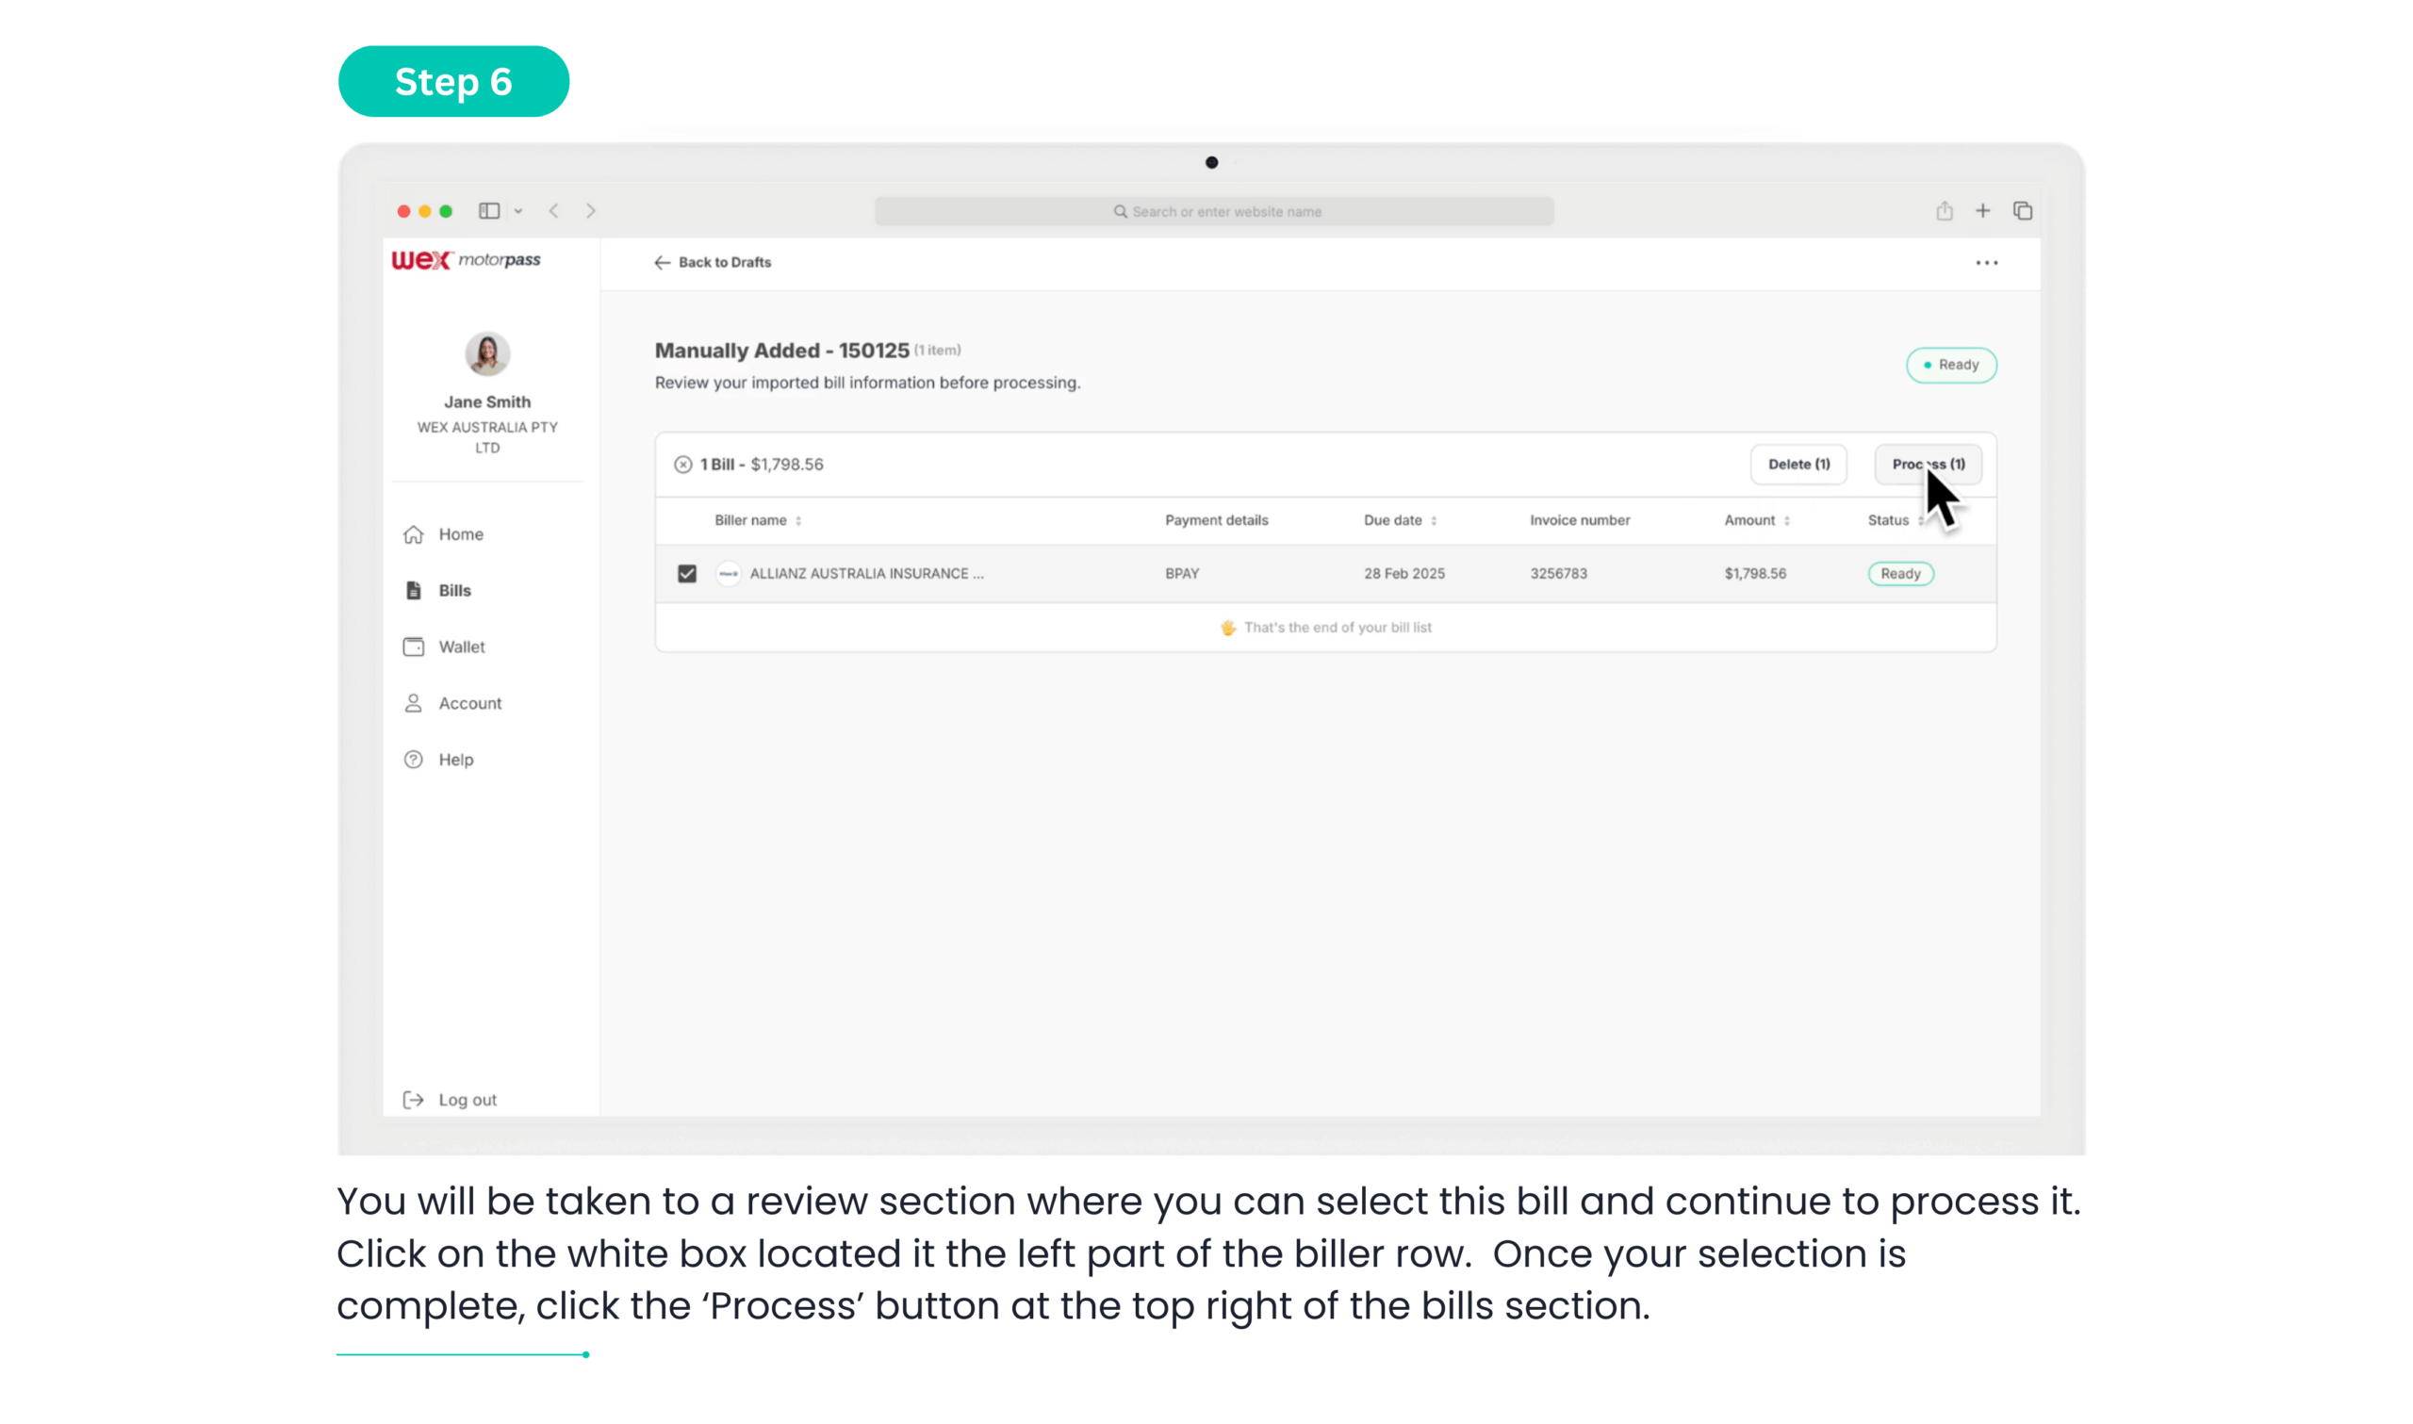This screenshot has height=1424, width=2413.
Task: Open a new browser tab with plus icon
Action: pos(1982,211)
